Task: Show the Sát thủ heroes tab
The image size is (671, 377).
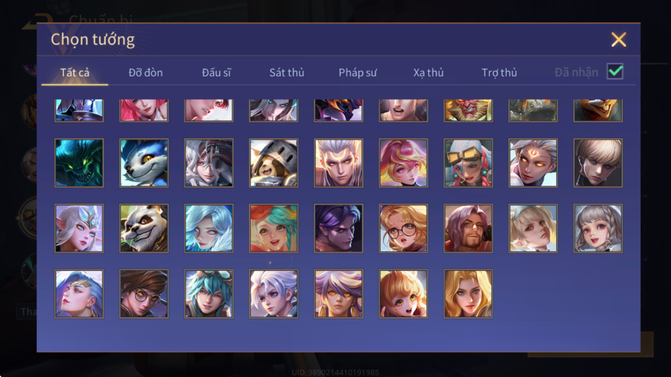Action: coord(287,73)
